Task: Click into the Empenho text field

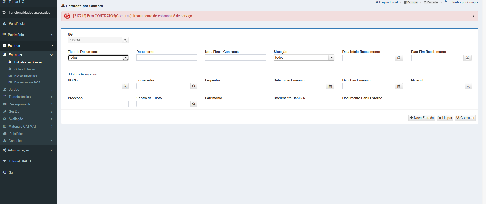Action: [x=235, y=86]
